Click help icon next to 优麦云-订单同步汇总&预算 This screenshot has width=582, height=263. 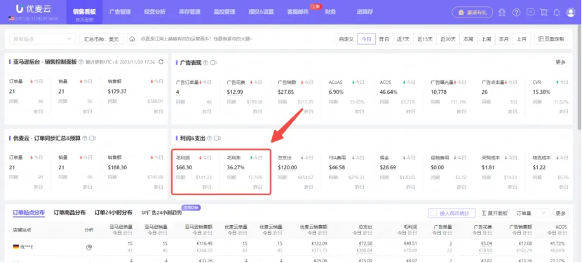tap(85, 138)
